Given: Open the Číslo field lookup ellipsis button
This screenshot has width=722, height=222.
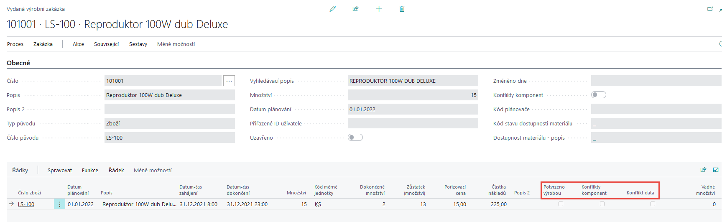Looking at the screenshot, I should pyautogui.click(x=229, y=81).
